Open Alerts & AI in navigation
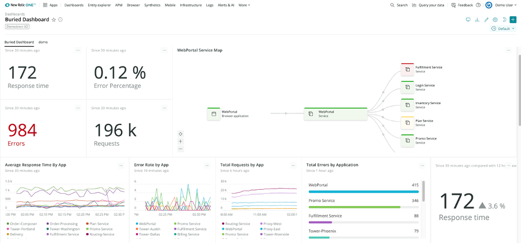Viewport: 521px width, 243px height. coord(226,5)
